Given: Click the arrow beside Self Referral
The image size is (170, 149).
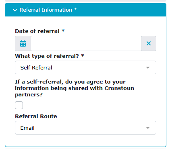Looking at the screenshot, I should [x=148, y=67].
